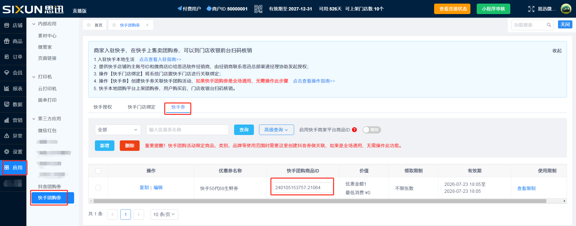Close the 快手团购券 tab

[147, 25]
